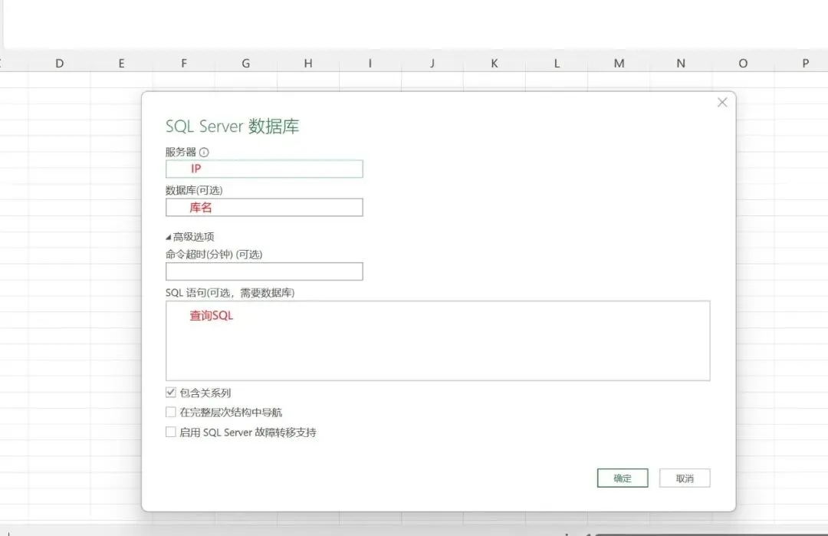Select column K header in spreadsheet
This screenshot has width=828, height=536.
(495, 64)
